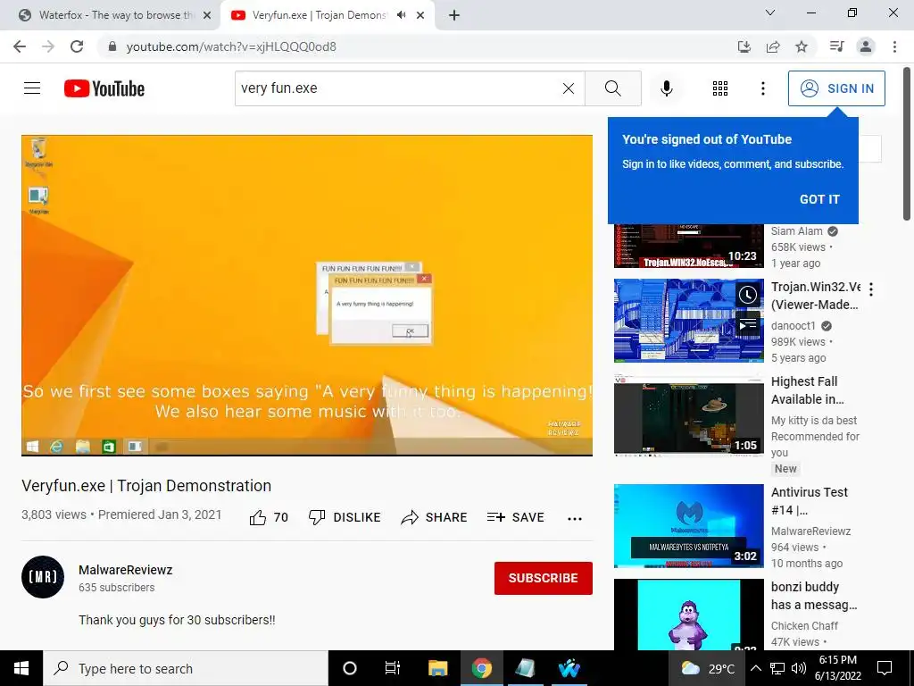Close the Waterfox tab
Image resolution: width=914 pixels, height=686 pixels.
click(207, 15)
